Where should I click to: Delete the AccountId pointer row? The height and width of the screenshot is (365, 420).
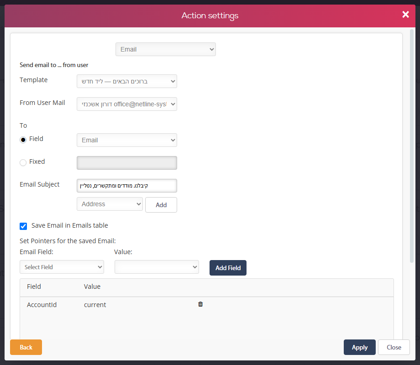pos(200,304)
